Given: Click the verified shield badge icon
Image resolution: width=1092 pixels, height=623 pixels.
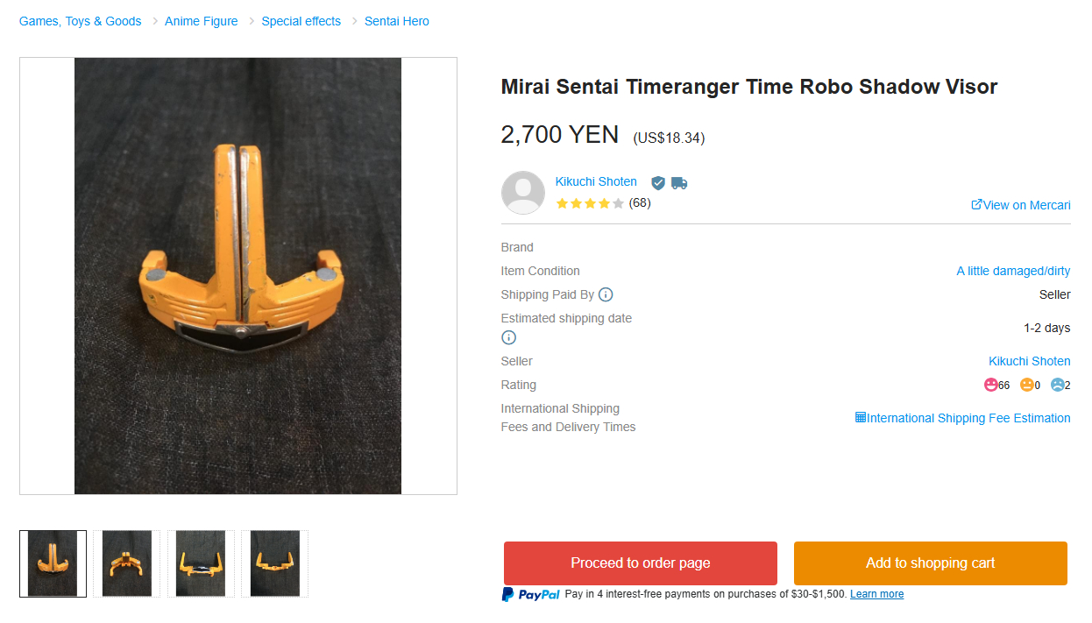Looking at the screenshot, I should [658, 182].
